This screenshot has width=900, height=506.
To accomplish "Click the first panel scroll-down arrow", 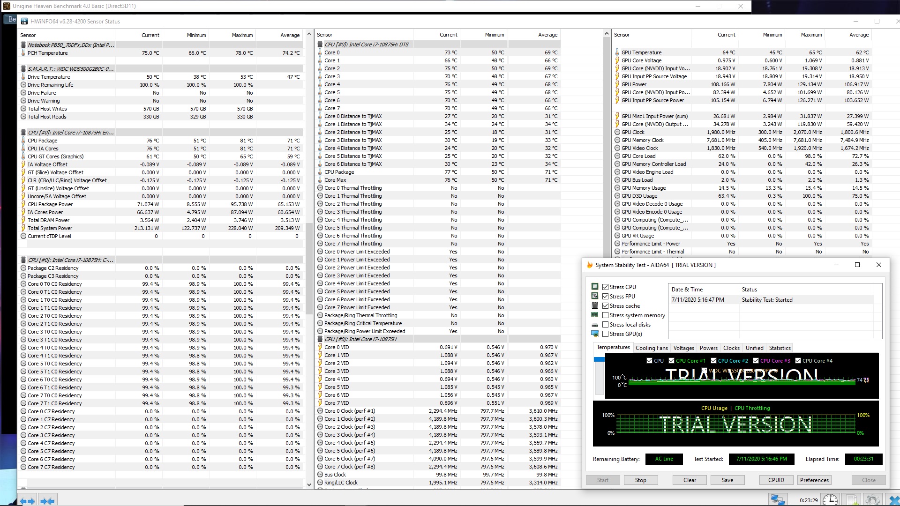I will tap(309, 485).
